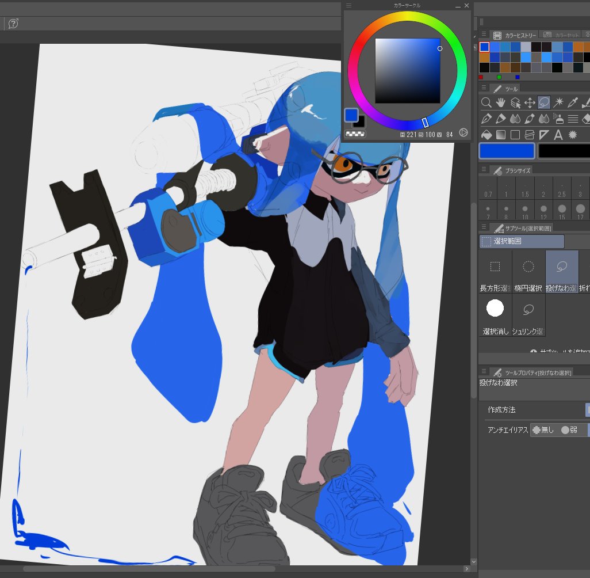
Task: Click the large black sub color bar
Action: click(564, 151)
